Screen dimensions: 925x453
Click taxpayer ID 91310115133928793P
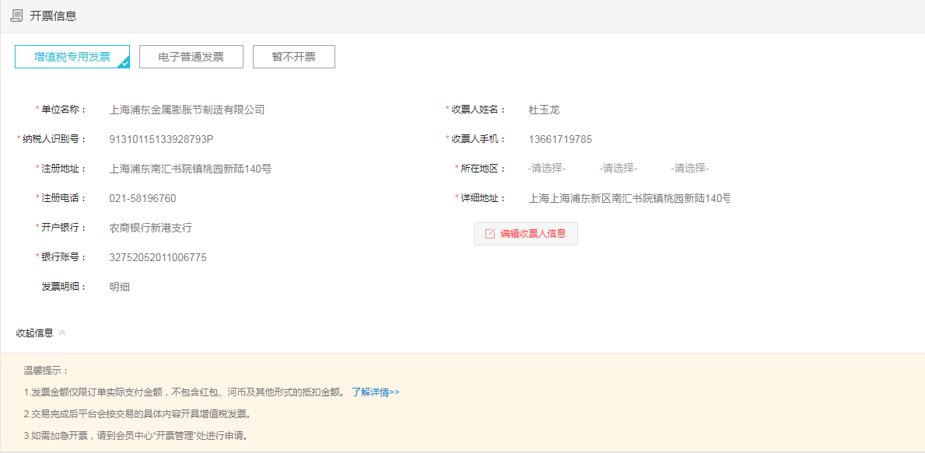pos(161,140)
